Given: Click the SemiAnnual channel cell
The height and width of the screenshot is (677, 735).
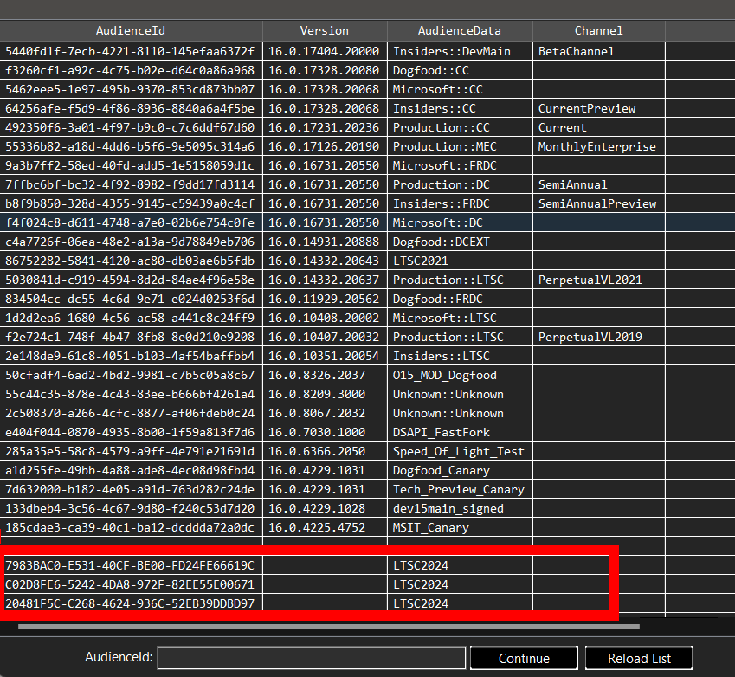Looking at the screenshot, I should pyautogui.click(x=599, y=184).
